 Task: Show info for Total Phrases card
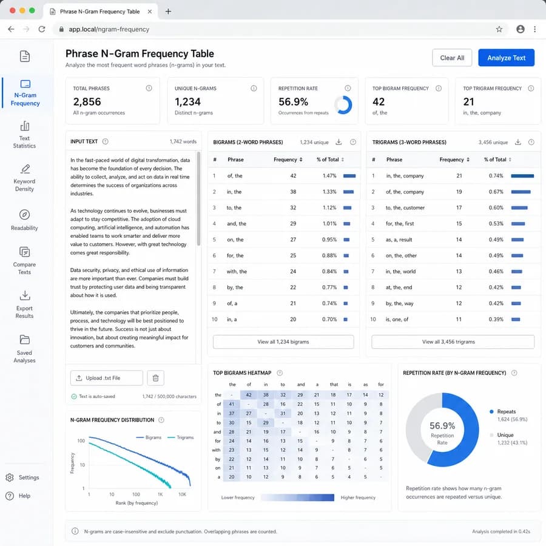(x=149, y=88)
